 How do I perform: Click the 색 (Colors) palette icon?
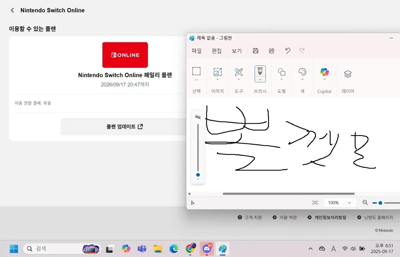tap(302, 73)
